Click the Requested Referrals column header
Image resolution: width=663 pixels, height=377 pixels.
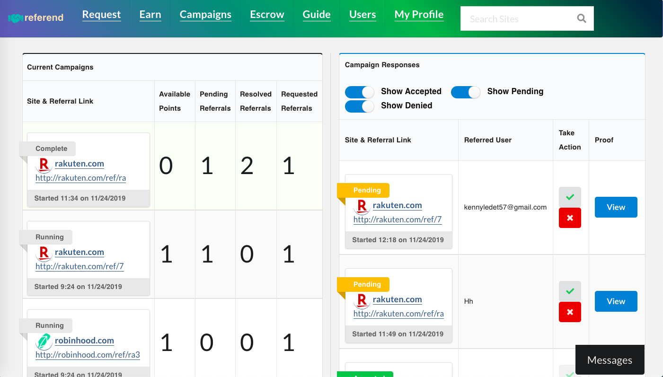coord(299,101)
